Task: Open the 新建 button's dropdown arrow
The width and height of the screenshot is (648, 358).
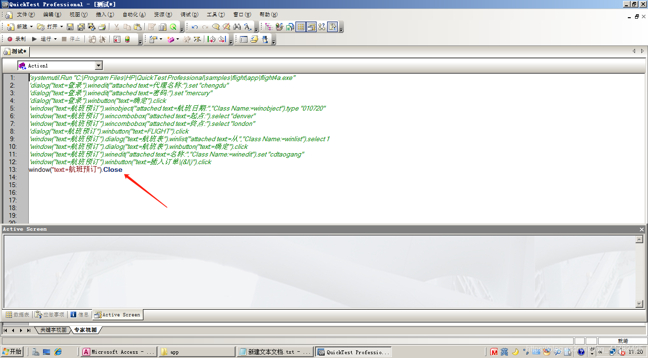Action: coord(32,27)
